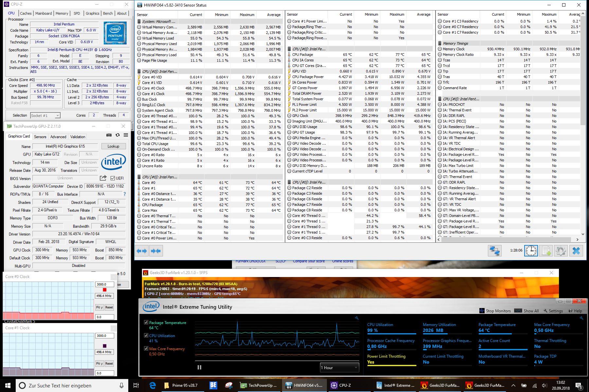589x392 pixels.
Task: Open Help in Intel XTU
Action: (x=575, y=311)
